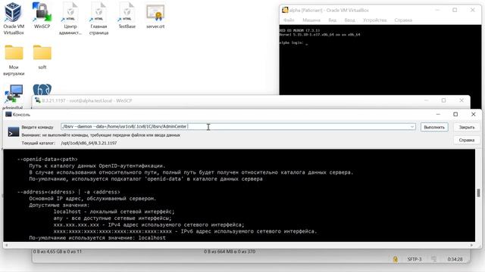Open Файл menu in VirtualBox window
The image size is (485, 272).
click(x=289, y=20)
